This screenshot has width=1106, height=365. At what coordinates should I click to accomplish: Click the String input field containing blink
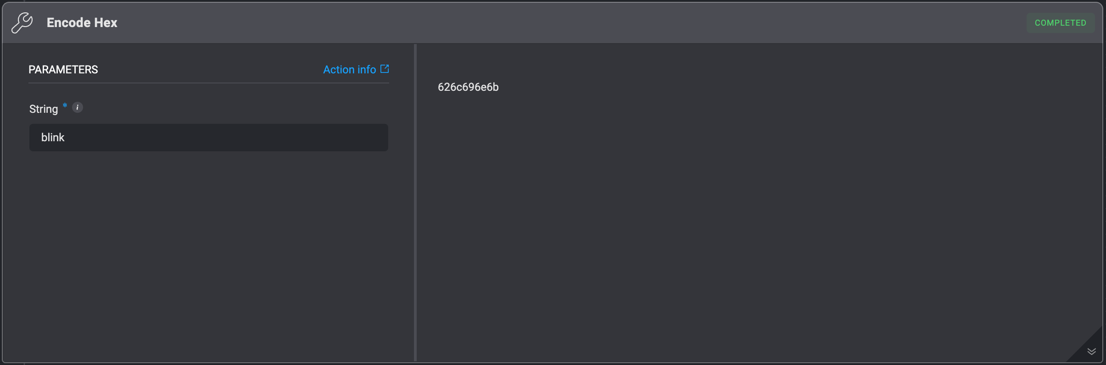(x=209, y=138)
